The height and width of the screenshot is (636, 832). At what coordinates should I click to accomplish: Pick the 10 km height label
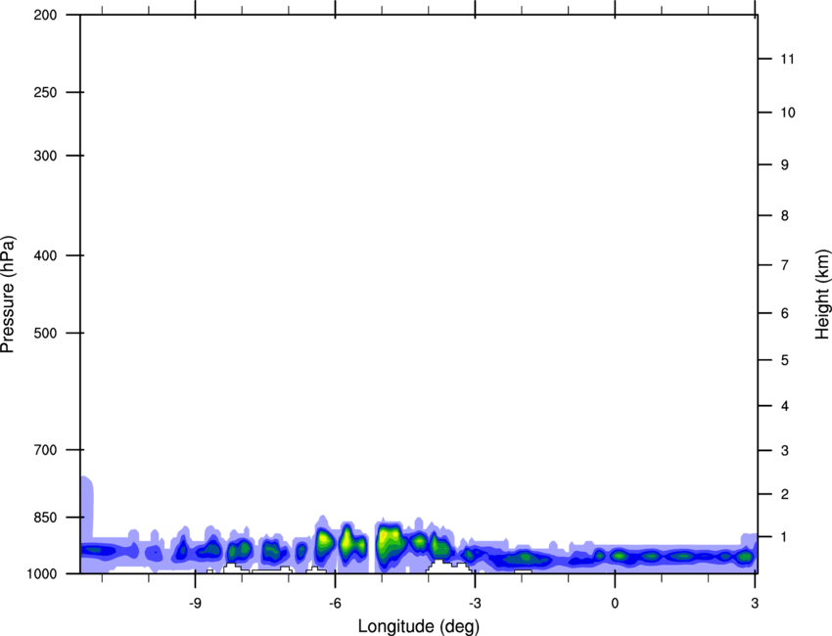[788, 113]
